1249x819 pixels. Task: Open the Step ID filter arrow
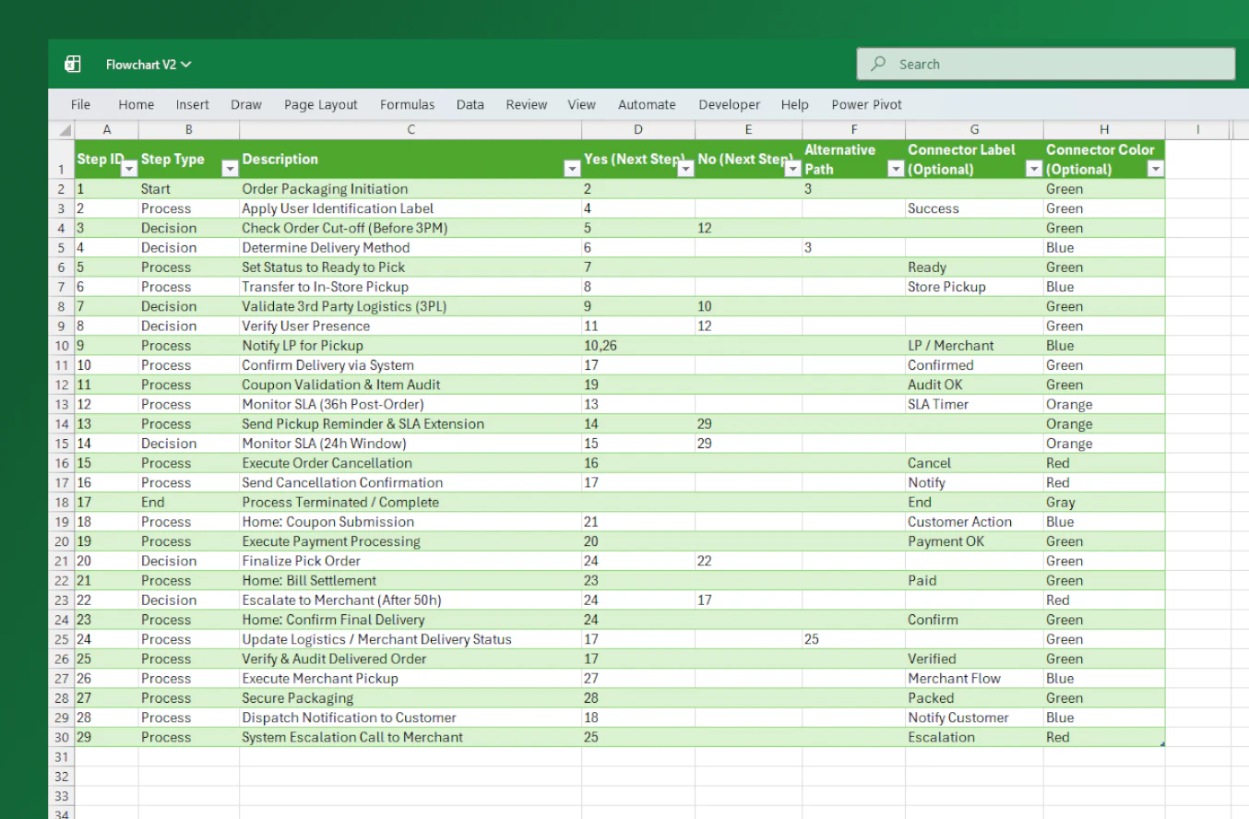coord(129,169)
